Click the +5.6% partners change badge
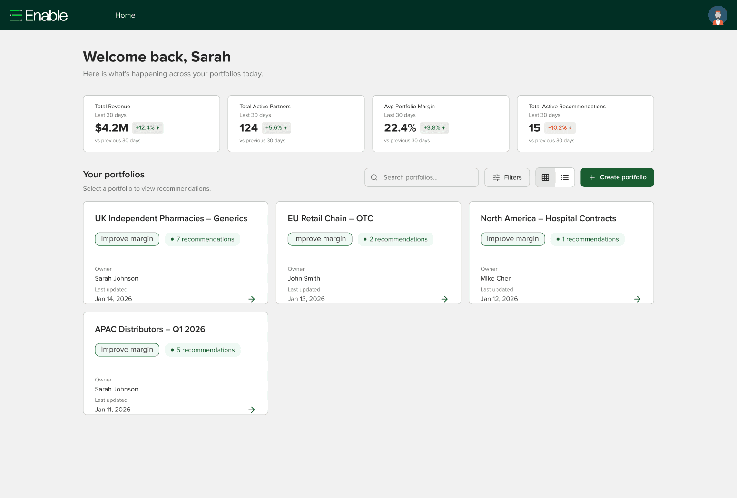The height and width of the screenshot is (498, 737). [x=276, y=128]
